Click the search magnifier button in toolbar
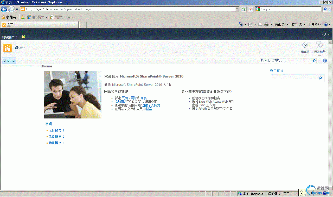 coord(325,9)
